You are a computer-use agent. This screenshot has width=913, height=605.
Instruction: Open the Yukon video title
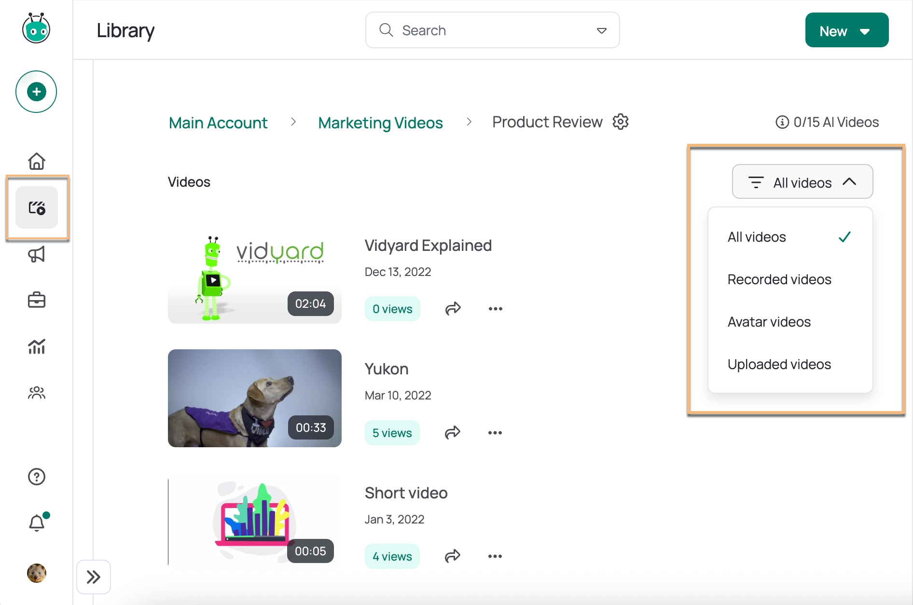point(387,369)
